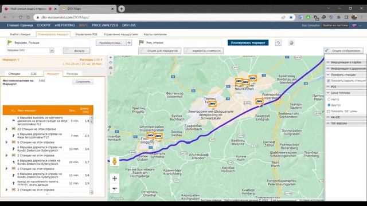Image resolution: width=367 pixels, height=206 pixels.
Task: Select the Брутто fuel price radio button
Action: point(329,105)
